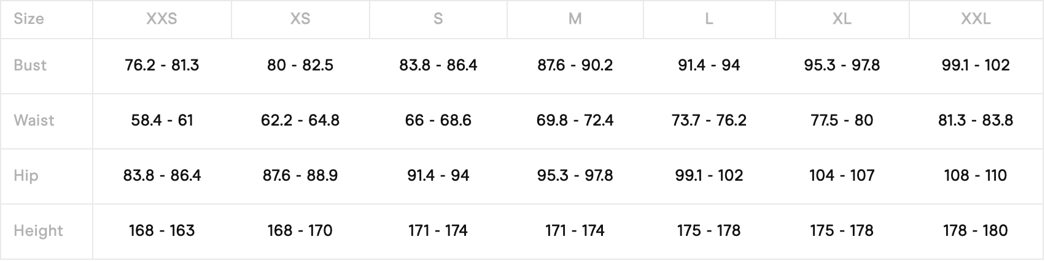The width and height of the screenshot is (1045, 261).
Task: Select M bust value 87.6 - 90.2
Action: pyautogui.click(x=575, y=65)
